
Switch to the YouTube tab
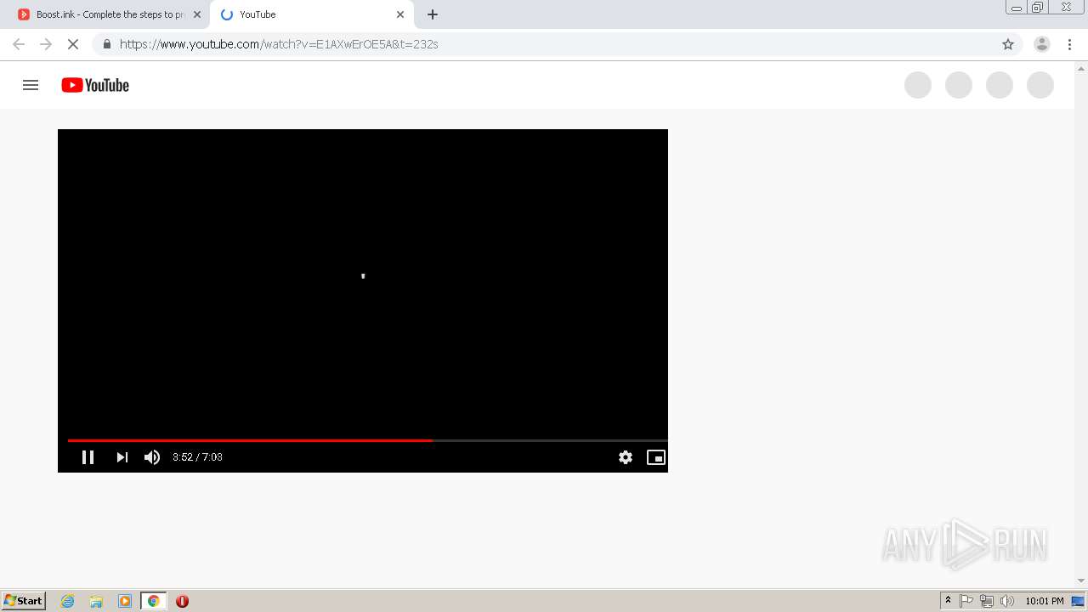click(310, 14)
